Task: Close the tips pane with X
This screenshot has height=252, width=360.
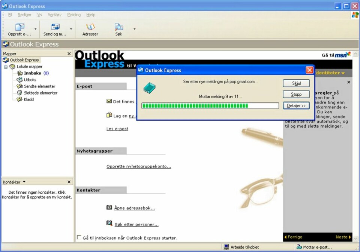Action: (348, 82)
